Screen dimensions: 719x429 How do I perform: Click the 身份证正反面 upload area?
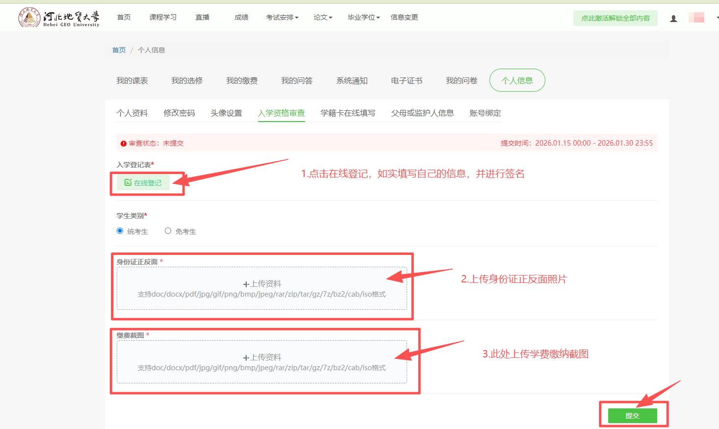(x=262, y=288)
